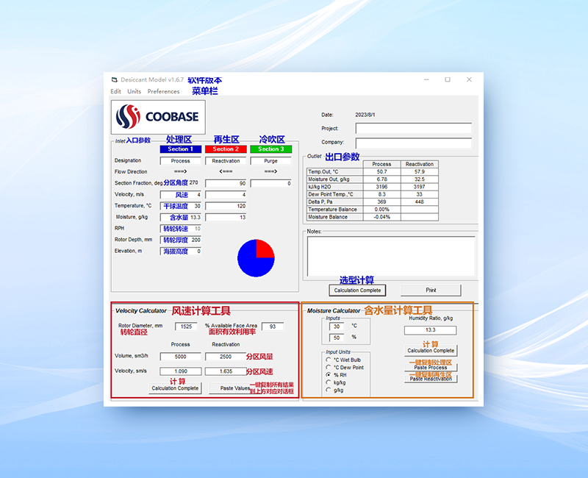Viewport: 588px width, 478px height.
Task: Focus the Company text field
Action: click(x=413, y=143)
